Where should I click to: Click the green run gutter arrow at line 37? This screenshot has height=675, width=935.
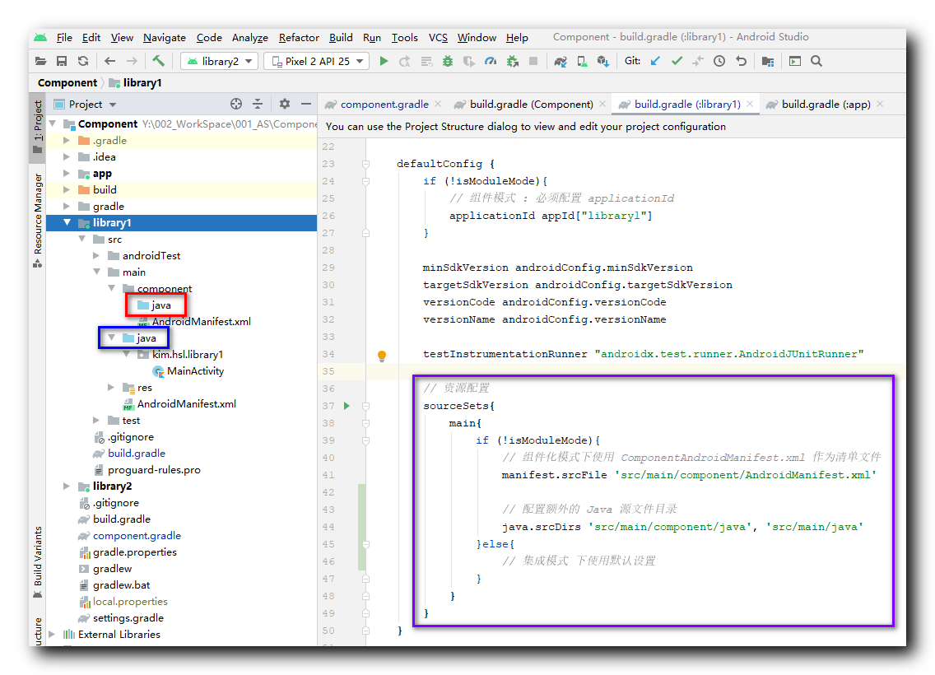[x=347, y=406]
